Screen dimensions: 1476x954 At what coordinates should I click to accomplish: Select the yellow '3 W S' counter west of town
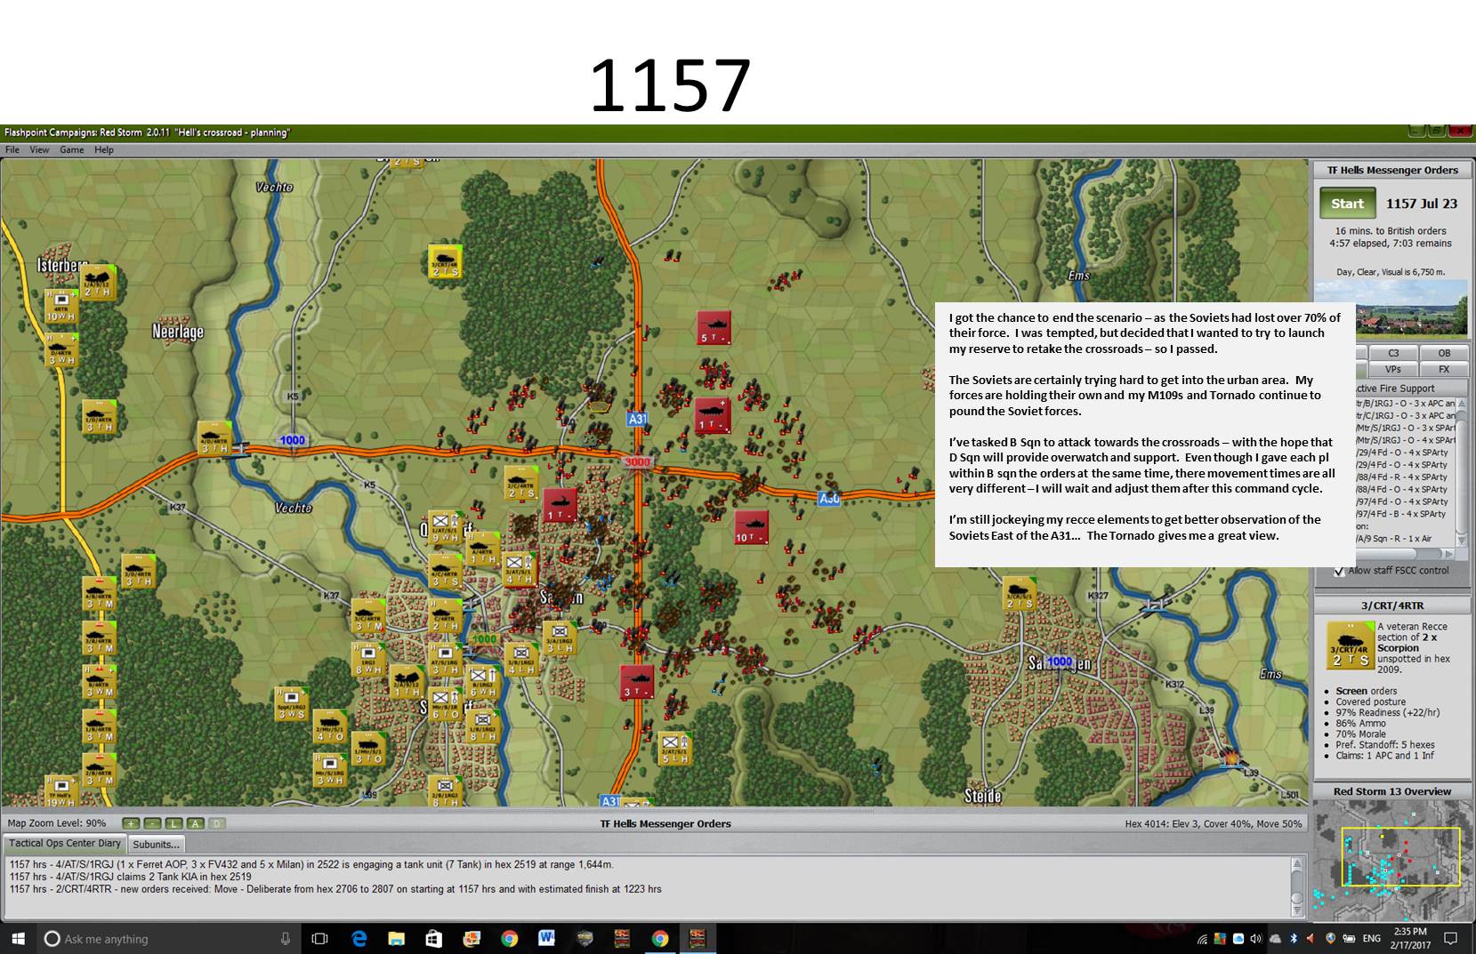point(291,703)
